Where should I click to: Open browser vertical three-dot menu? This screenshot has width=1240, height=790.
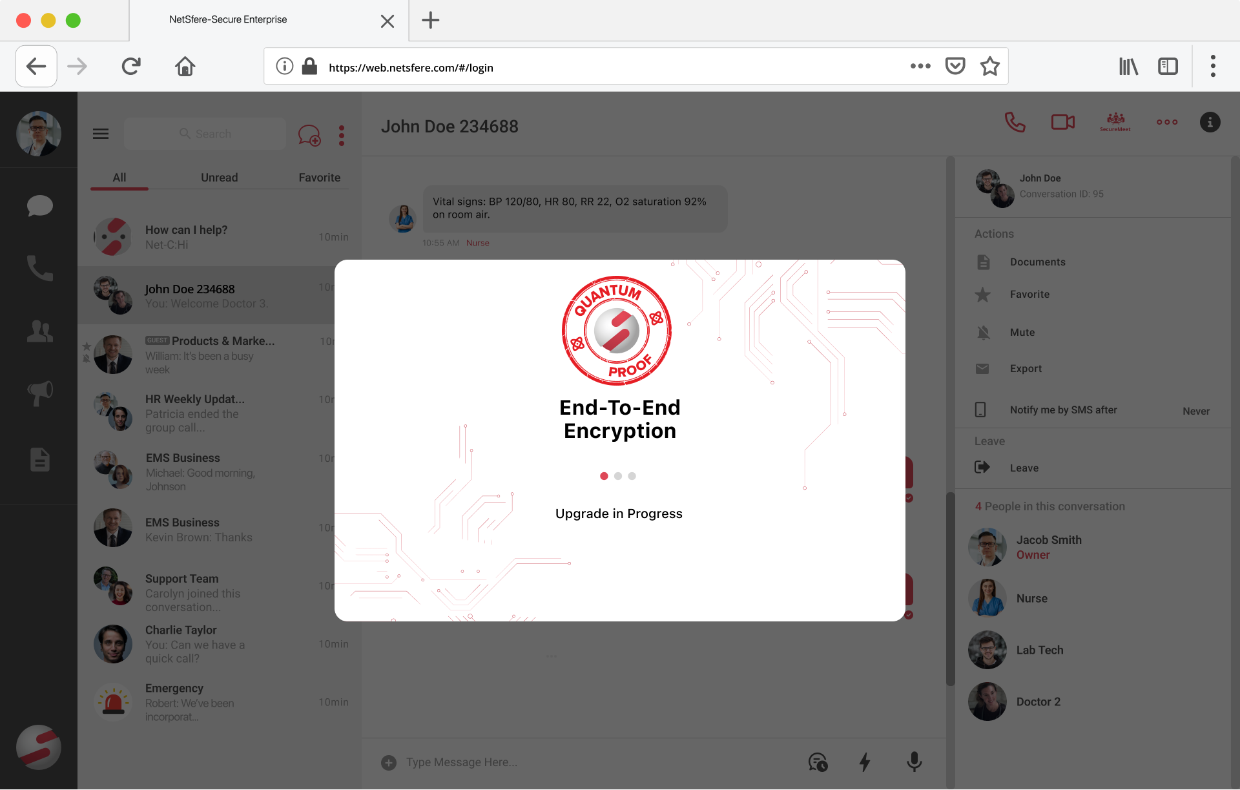click(1213, 67)
